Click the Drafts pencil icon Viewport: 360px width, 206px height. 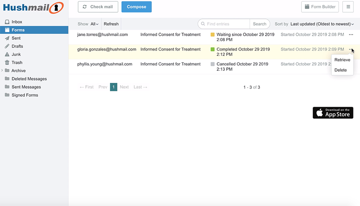pos(7,46)
